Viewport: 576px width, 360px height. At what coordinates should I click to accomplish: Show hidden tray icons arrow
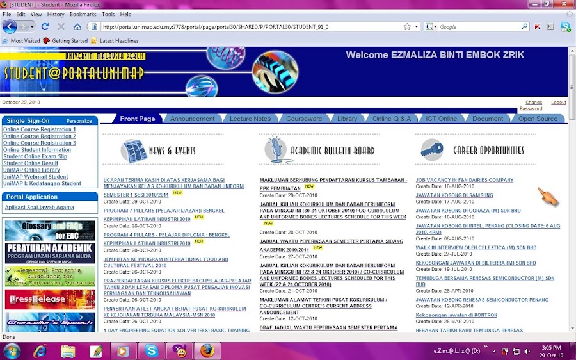[x=494, y=352]
